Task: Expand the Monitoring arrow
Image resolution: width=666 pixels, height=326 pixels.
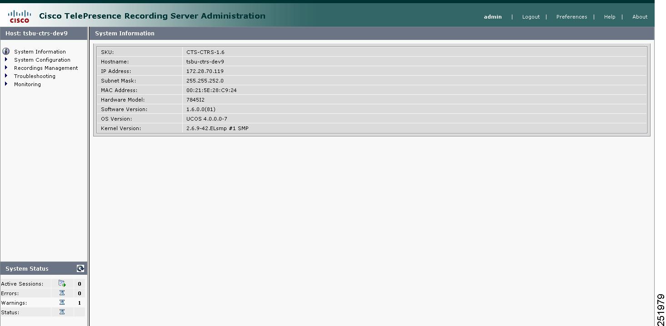Action: click(x=6, y=84)
